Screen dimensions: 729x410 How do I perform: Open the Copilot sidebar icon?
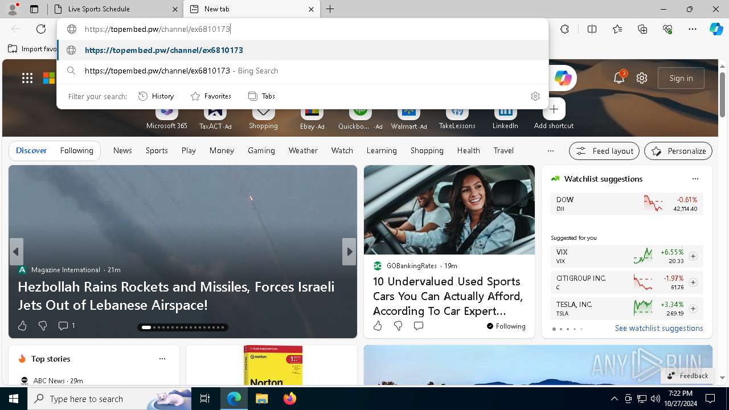click(x=716, y=29)
